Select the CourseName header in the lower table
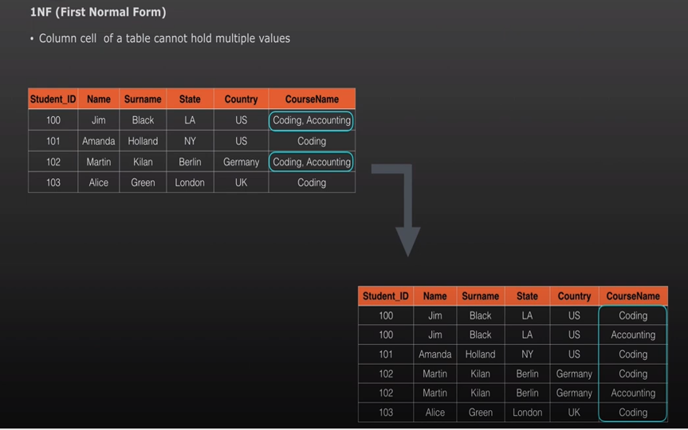Screen dimensions: 688x430 pos(633,296)
